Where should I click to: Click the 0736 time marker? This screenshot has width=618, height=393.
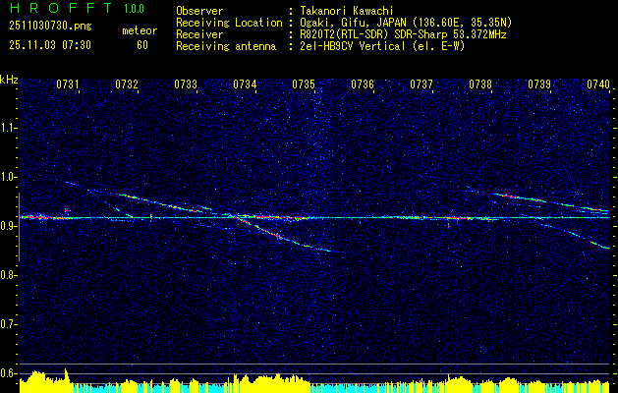click(x=363, y=84)
